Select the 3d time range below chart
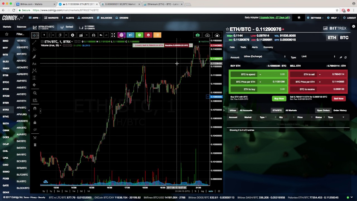 (x=81, y=191)
